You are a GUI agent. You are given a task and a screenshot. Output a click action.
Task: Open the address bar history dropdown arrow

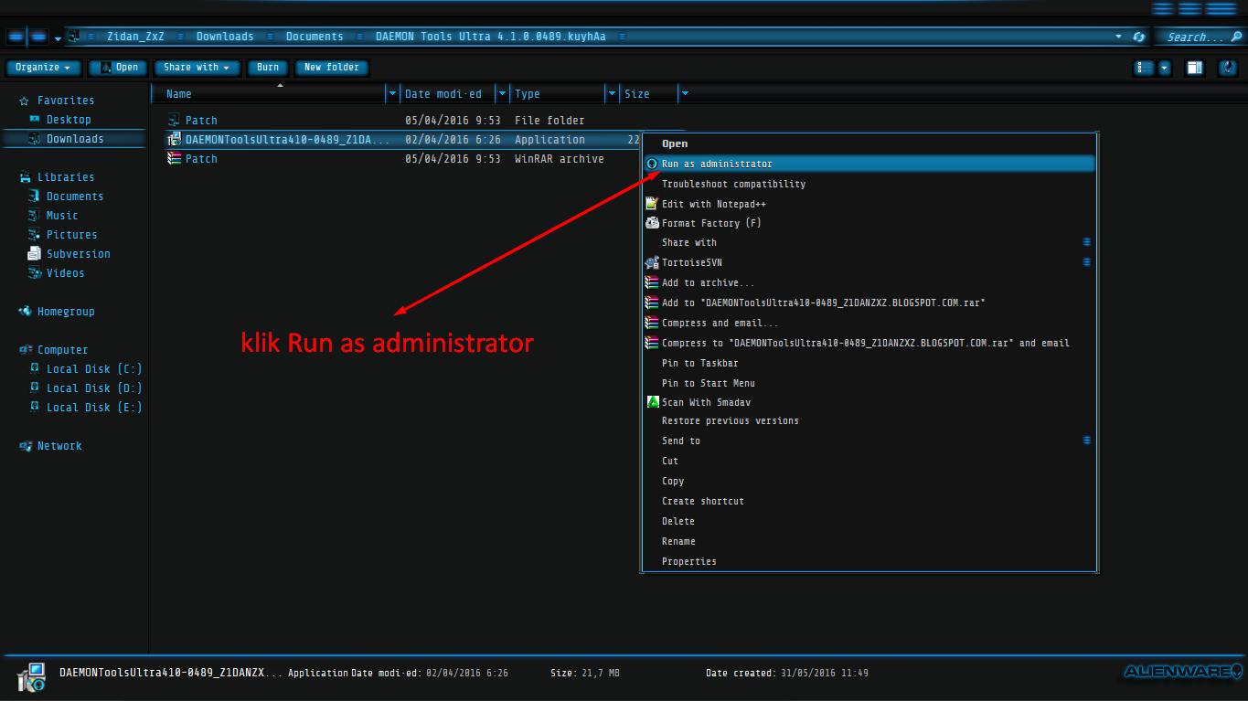pyautogui.click(x=1119, y=37)
